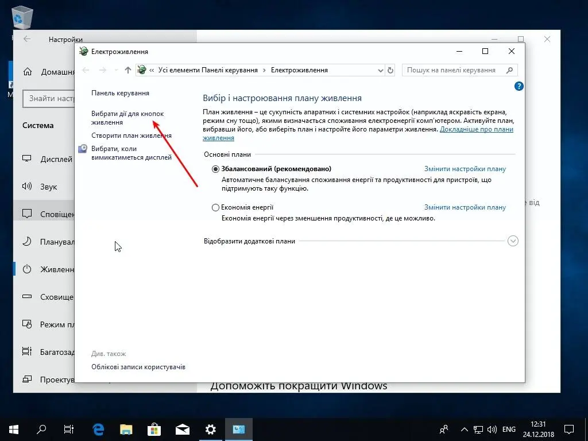Click the search magnifier in the Control Panel search
This screenshot has width=588, height=441.
(x=509, y=70)
